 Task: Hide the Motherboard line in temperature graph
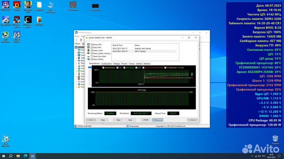coord(103,68)
